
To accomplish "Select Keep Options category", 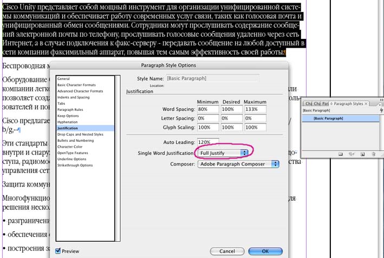I will pos(68,116).
